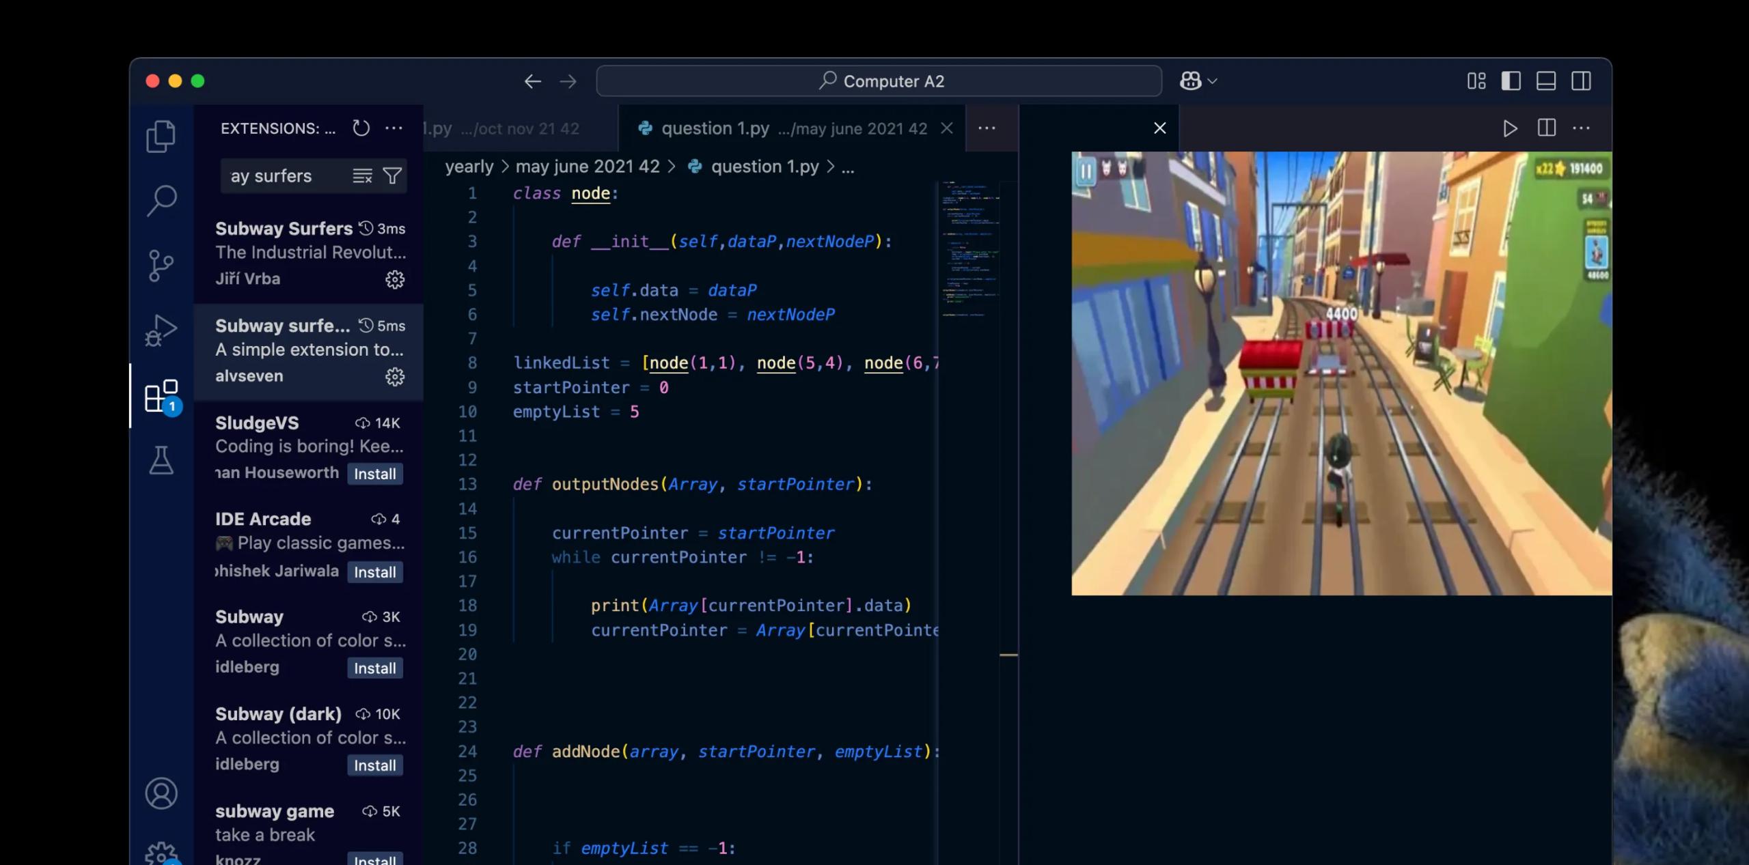Viewport: 1749px width, 865px height.
Task: Open the Testing beaker icon
Action: click(x=161, y=461)
